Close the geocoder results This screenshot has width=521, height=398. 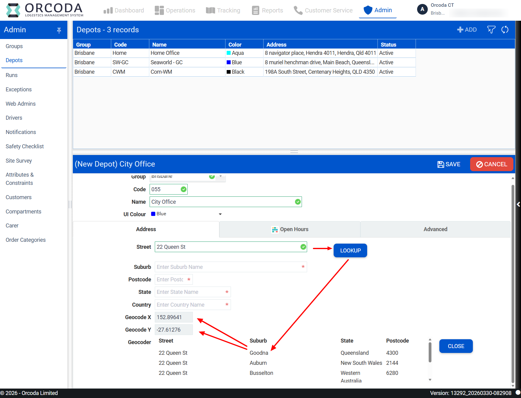(456, 346)
